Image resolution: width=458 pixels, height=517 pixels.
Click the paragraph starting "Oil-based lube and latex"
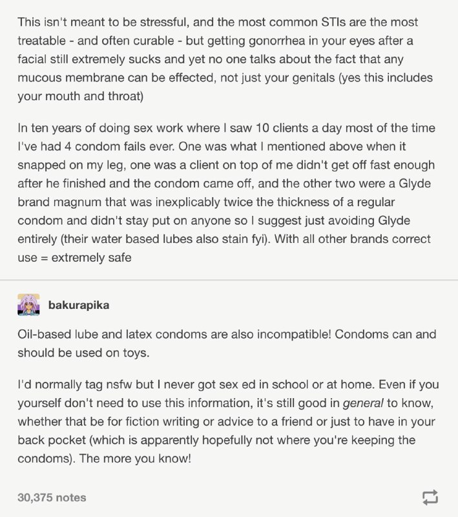(x=227, y=344)
